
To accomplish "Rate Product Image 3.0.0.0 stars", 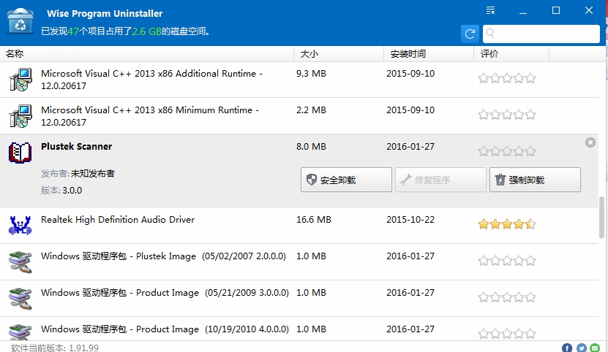I will [507, 297].
